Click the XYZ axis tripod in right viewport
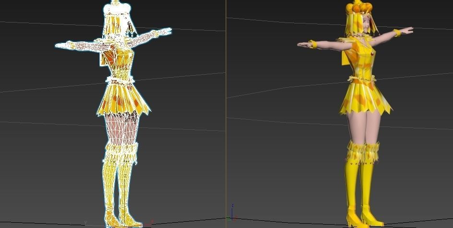The image size is (453, 228). click(x=232, y=213)
